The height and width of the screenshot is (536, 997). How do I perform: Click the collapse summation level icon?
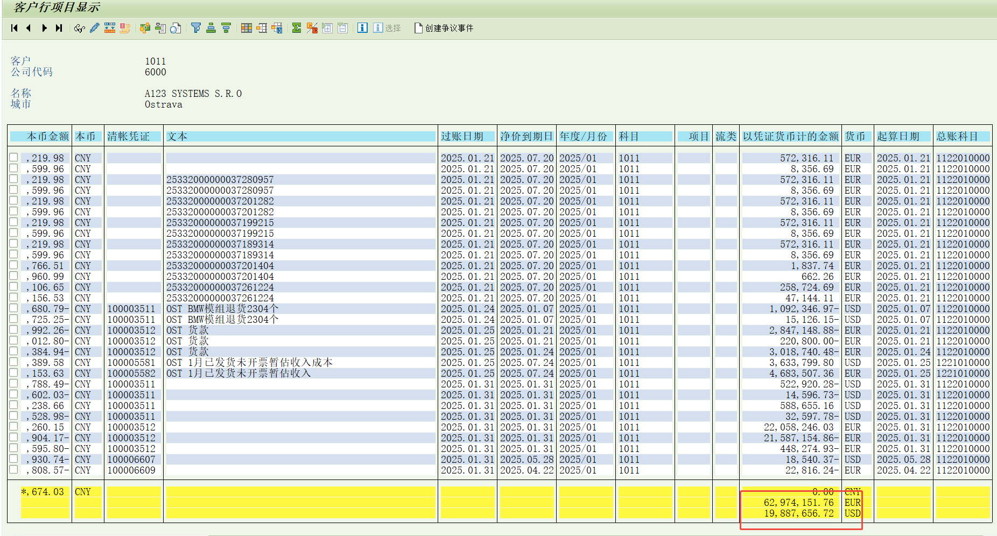point(342,28)
